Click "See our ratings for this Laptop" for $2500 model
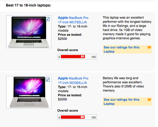 (121, 49)
